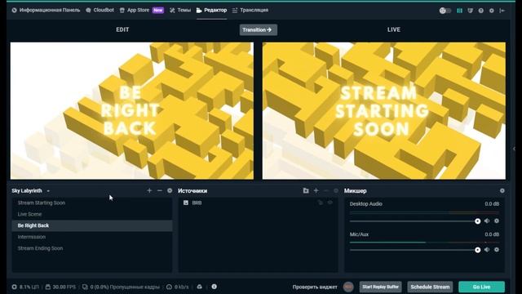Screen dimensions: 522x294
Task: Select the Intermission scene
Action: point(92,237)
